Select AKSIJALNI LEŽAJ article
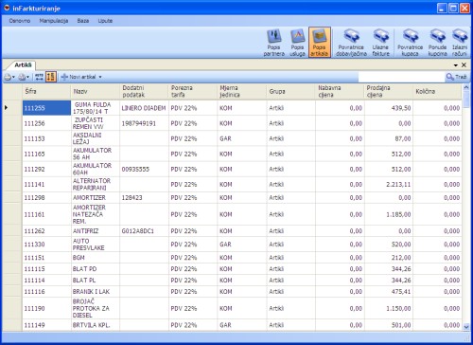Image resolution: width=473 pixels, height=345 pixels. tap(96, 138)
